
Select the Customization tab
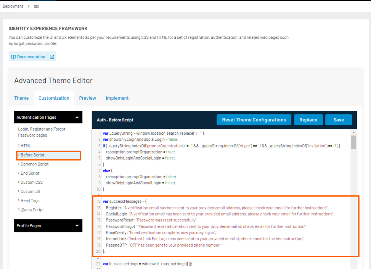[x=54, y=98]
